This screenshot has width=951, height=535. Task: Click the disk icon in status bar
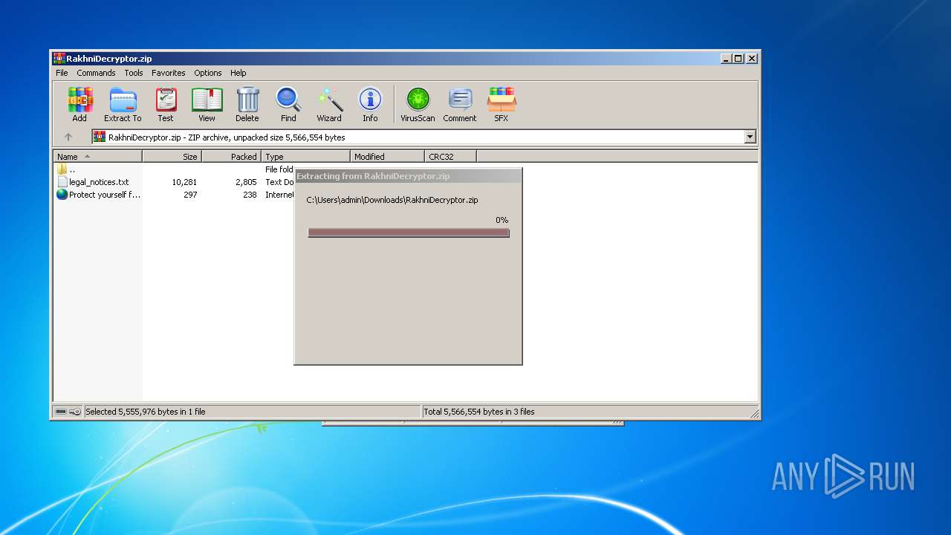pos(61,412)
